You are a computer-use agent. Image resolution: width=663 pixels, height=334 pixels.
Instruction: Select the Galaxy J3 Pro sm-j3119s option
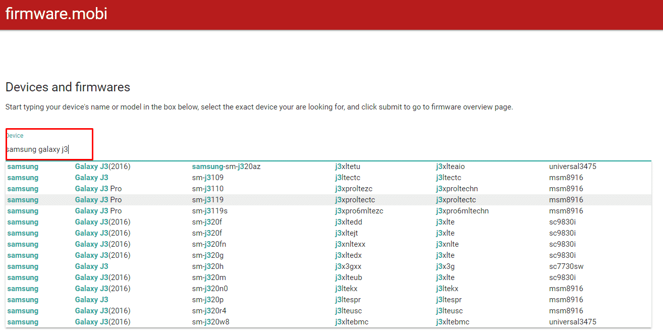pos(209,211)
